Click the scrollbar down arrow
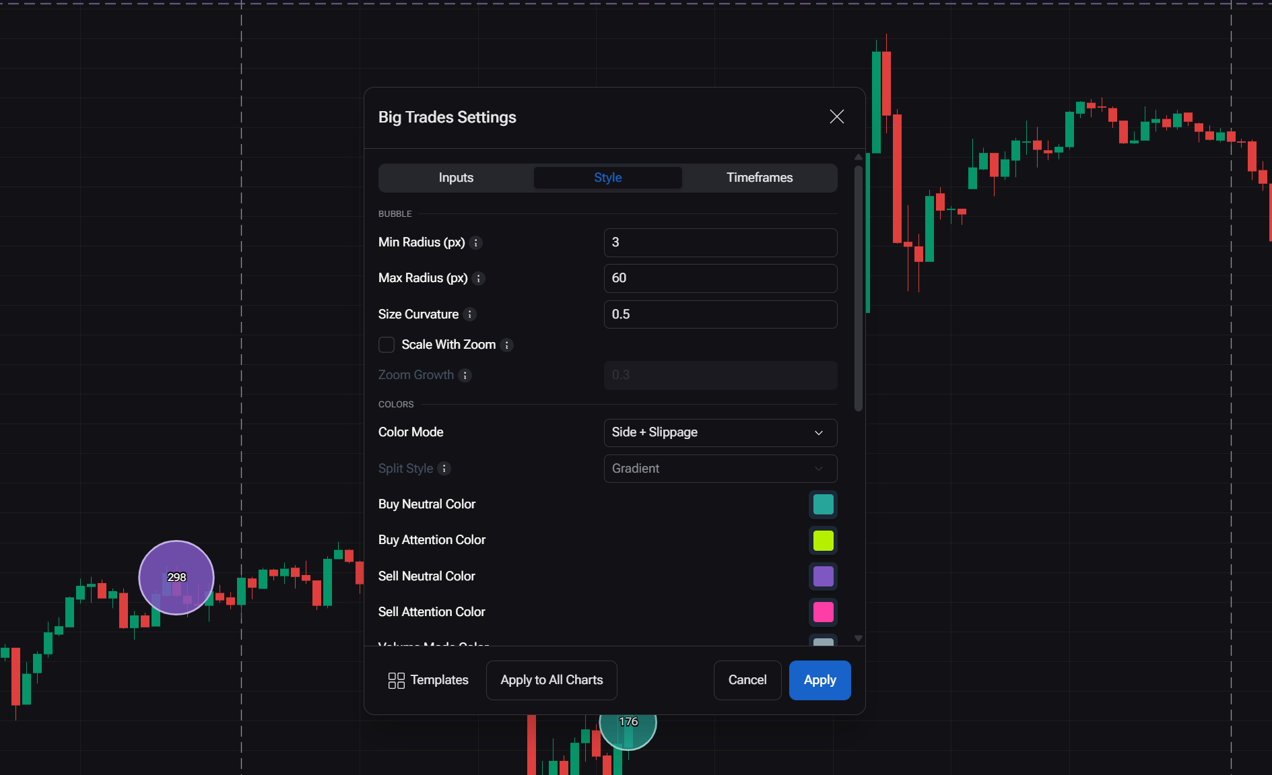Screen dimensions: 1272x775 pyautogui.click(x=859, y=638)
